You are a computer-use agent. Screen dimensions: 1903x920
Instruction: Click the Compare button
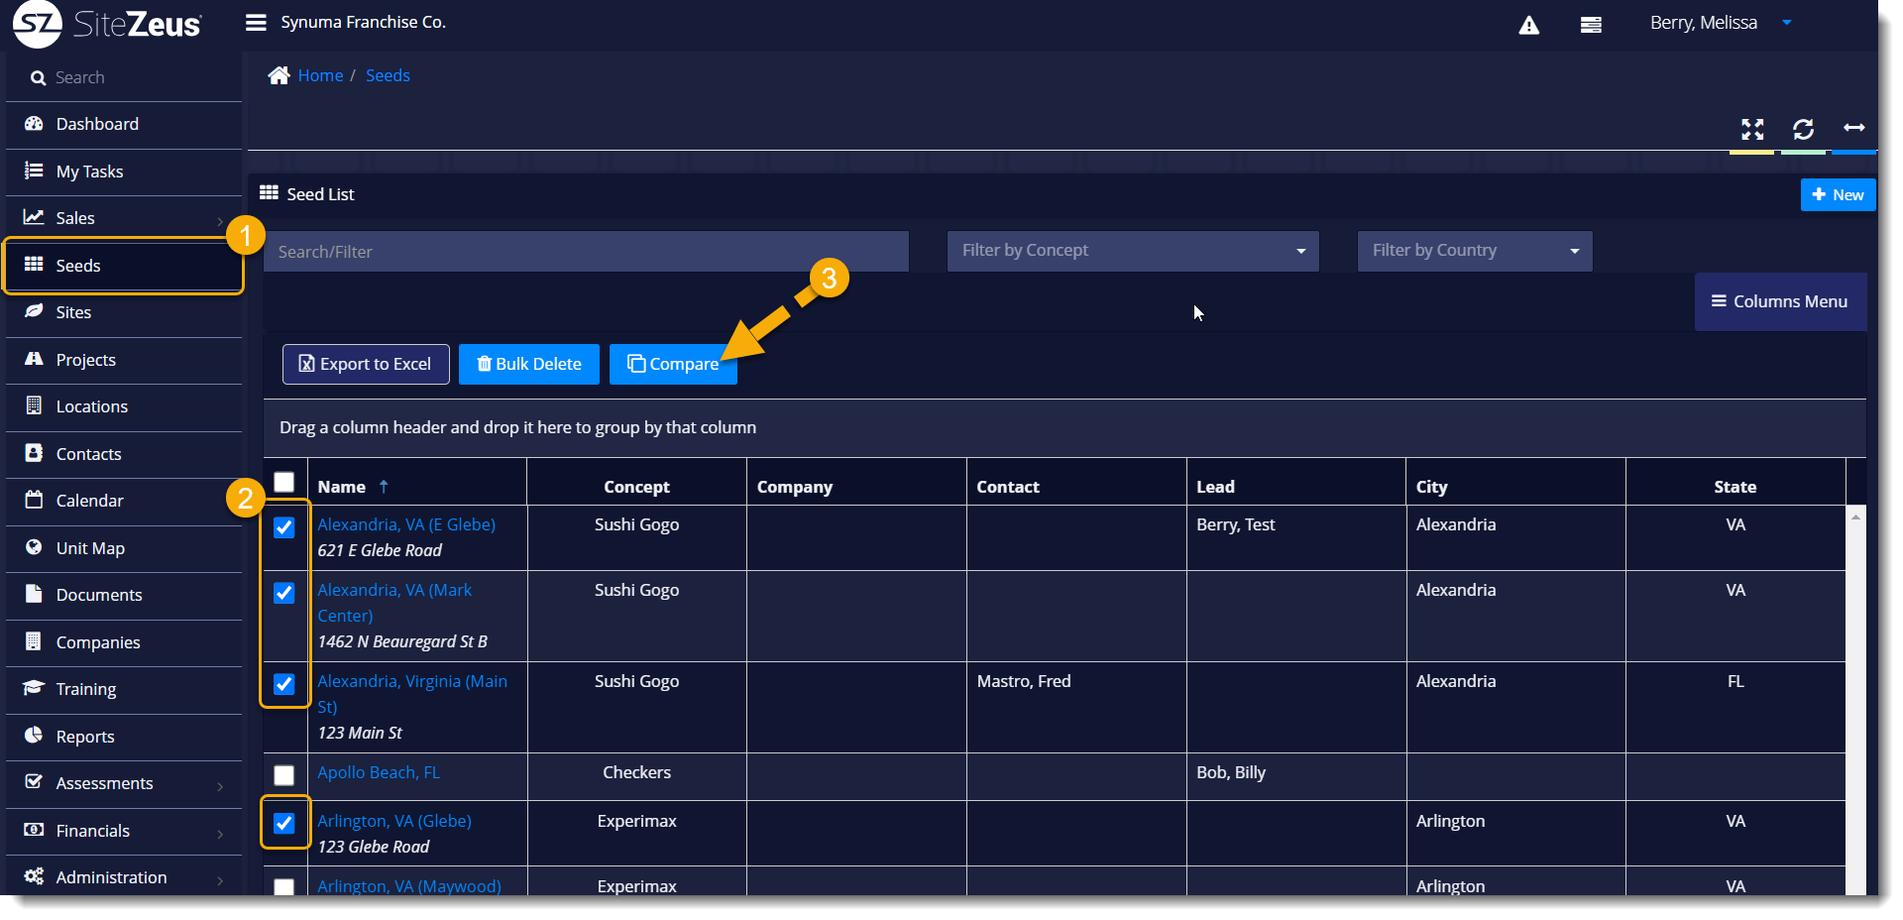673,364
